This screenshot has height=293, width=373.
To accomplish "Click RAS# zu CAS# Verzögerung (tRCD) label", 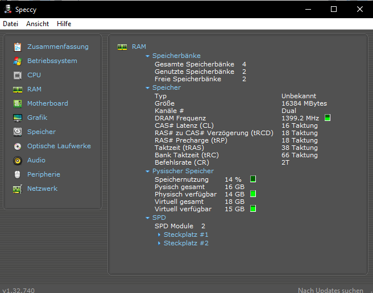I will pos(214,133).
